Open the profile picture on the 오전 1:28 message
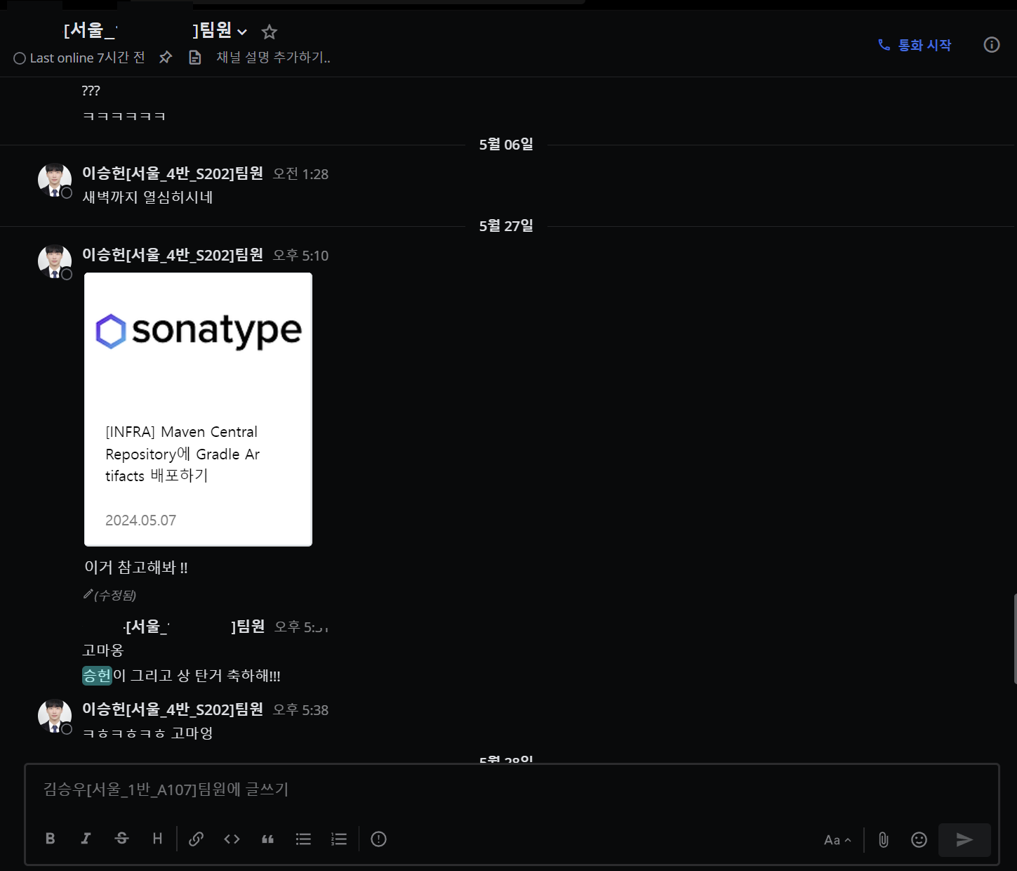This screenshot has height=871, width=1017. coord(55,180)
